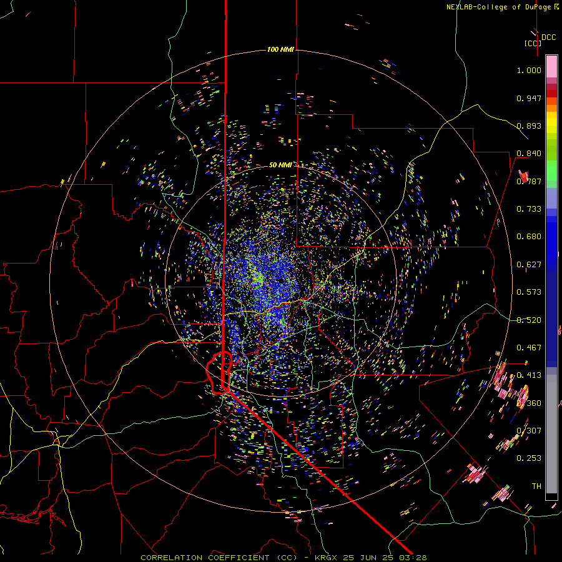
Task: Select the 100 NMI range ring label
Action: coord(280,49)
